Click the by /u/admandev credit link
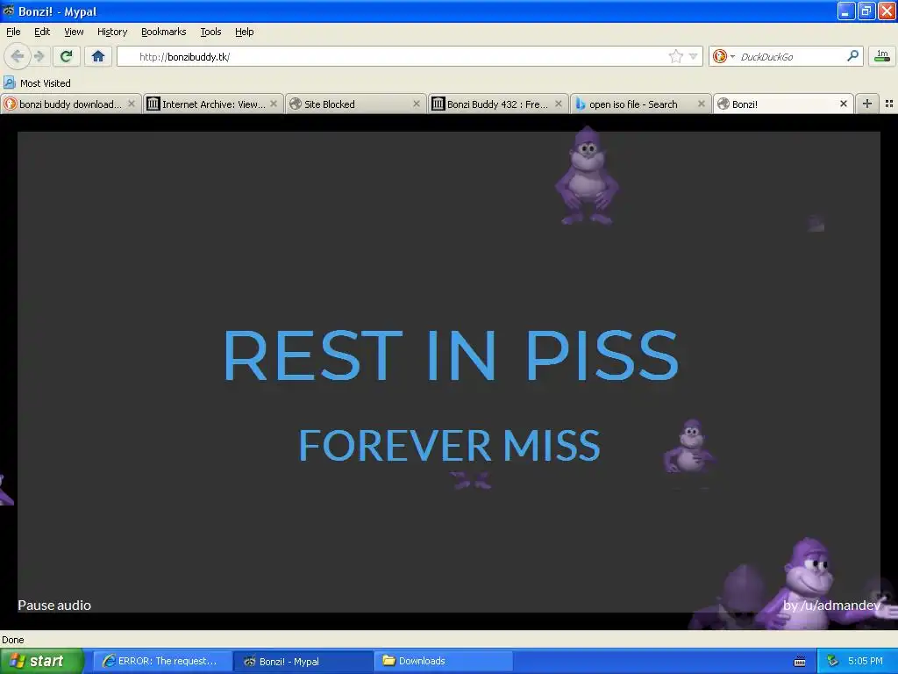Image resolution: width=898 pixels, height=674 pixels. click(x=831, y=606)
